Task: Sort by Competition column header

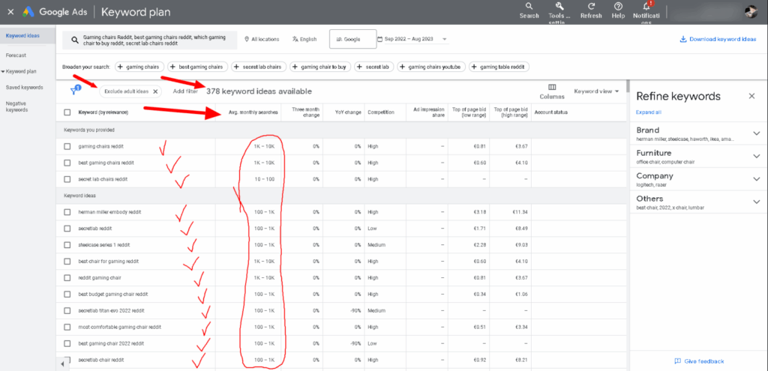Action: (381, 112)
